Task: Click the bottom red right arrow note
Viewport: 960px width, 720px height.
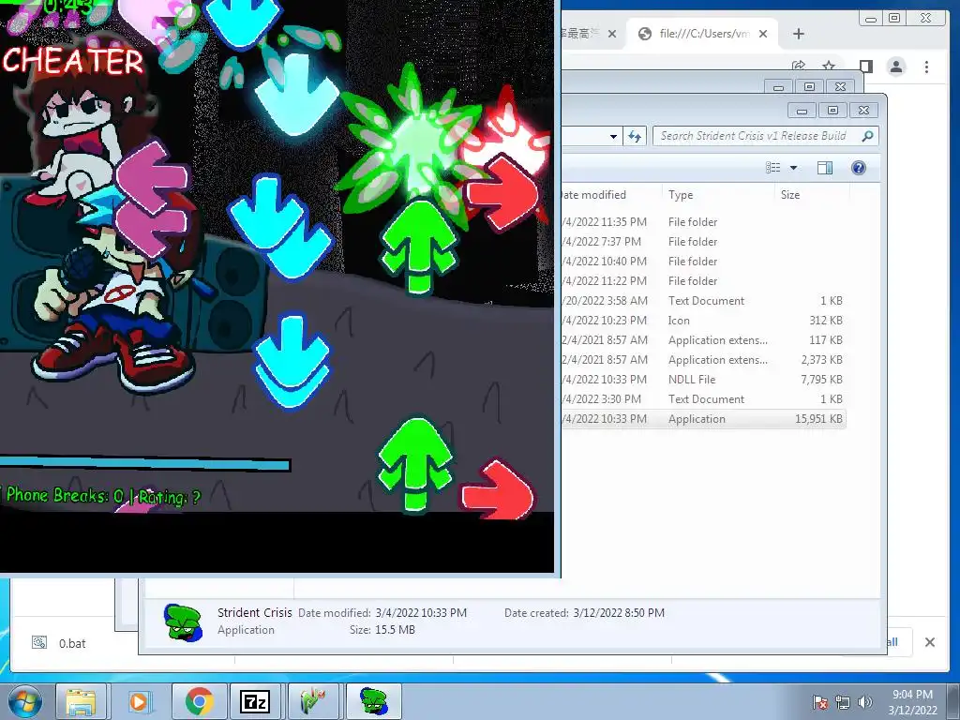Action: [498, 491]
